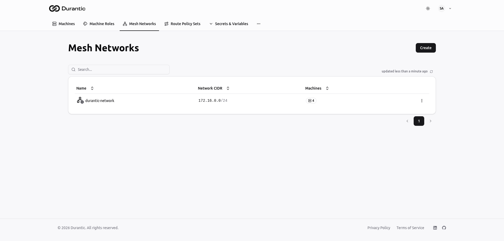Go to the next page arrow
This screenshot has width=504, height=241.
pos(431,121)
